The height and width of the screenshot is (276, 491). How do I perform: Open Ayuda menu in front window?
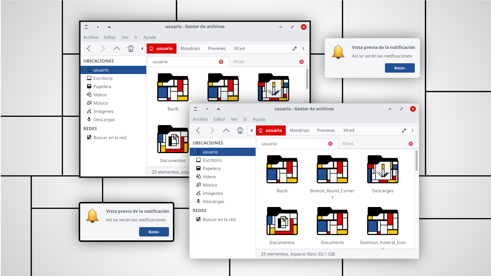259,119
